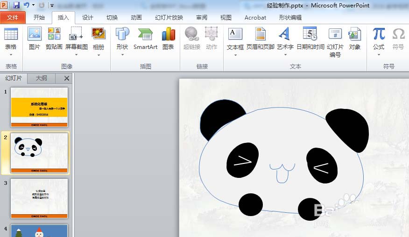
Task: Expand the 相册 dropdown arrow
Action: [99, 55]
